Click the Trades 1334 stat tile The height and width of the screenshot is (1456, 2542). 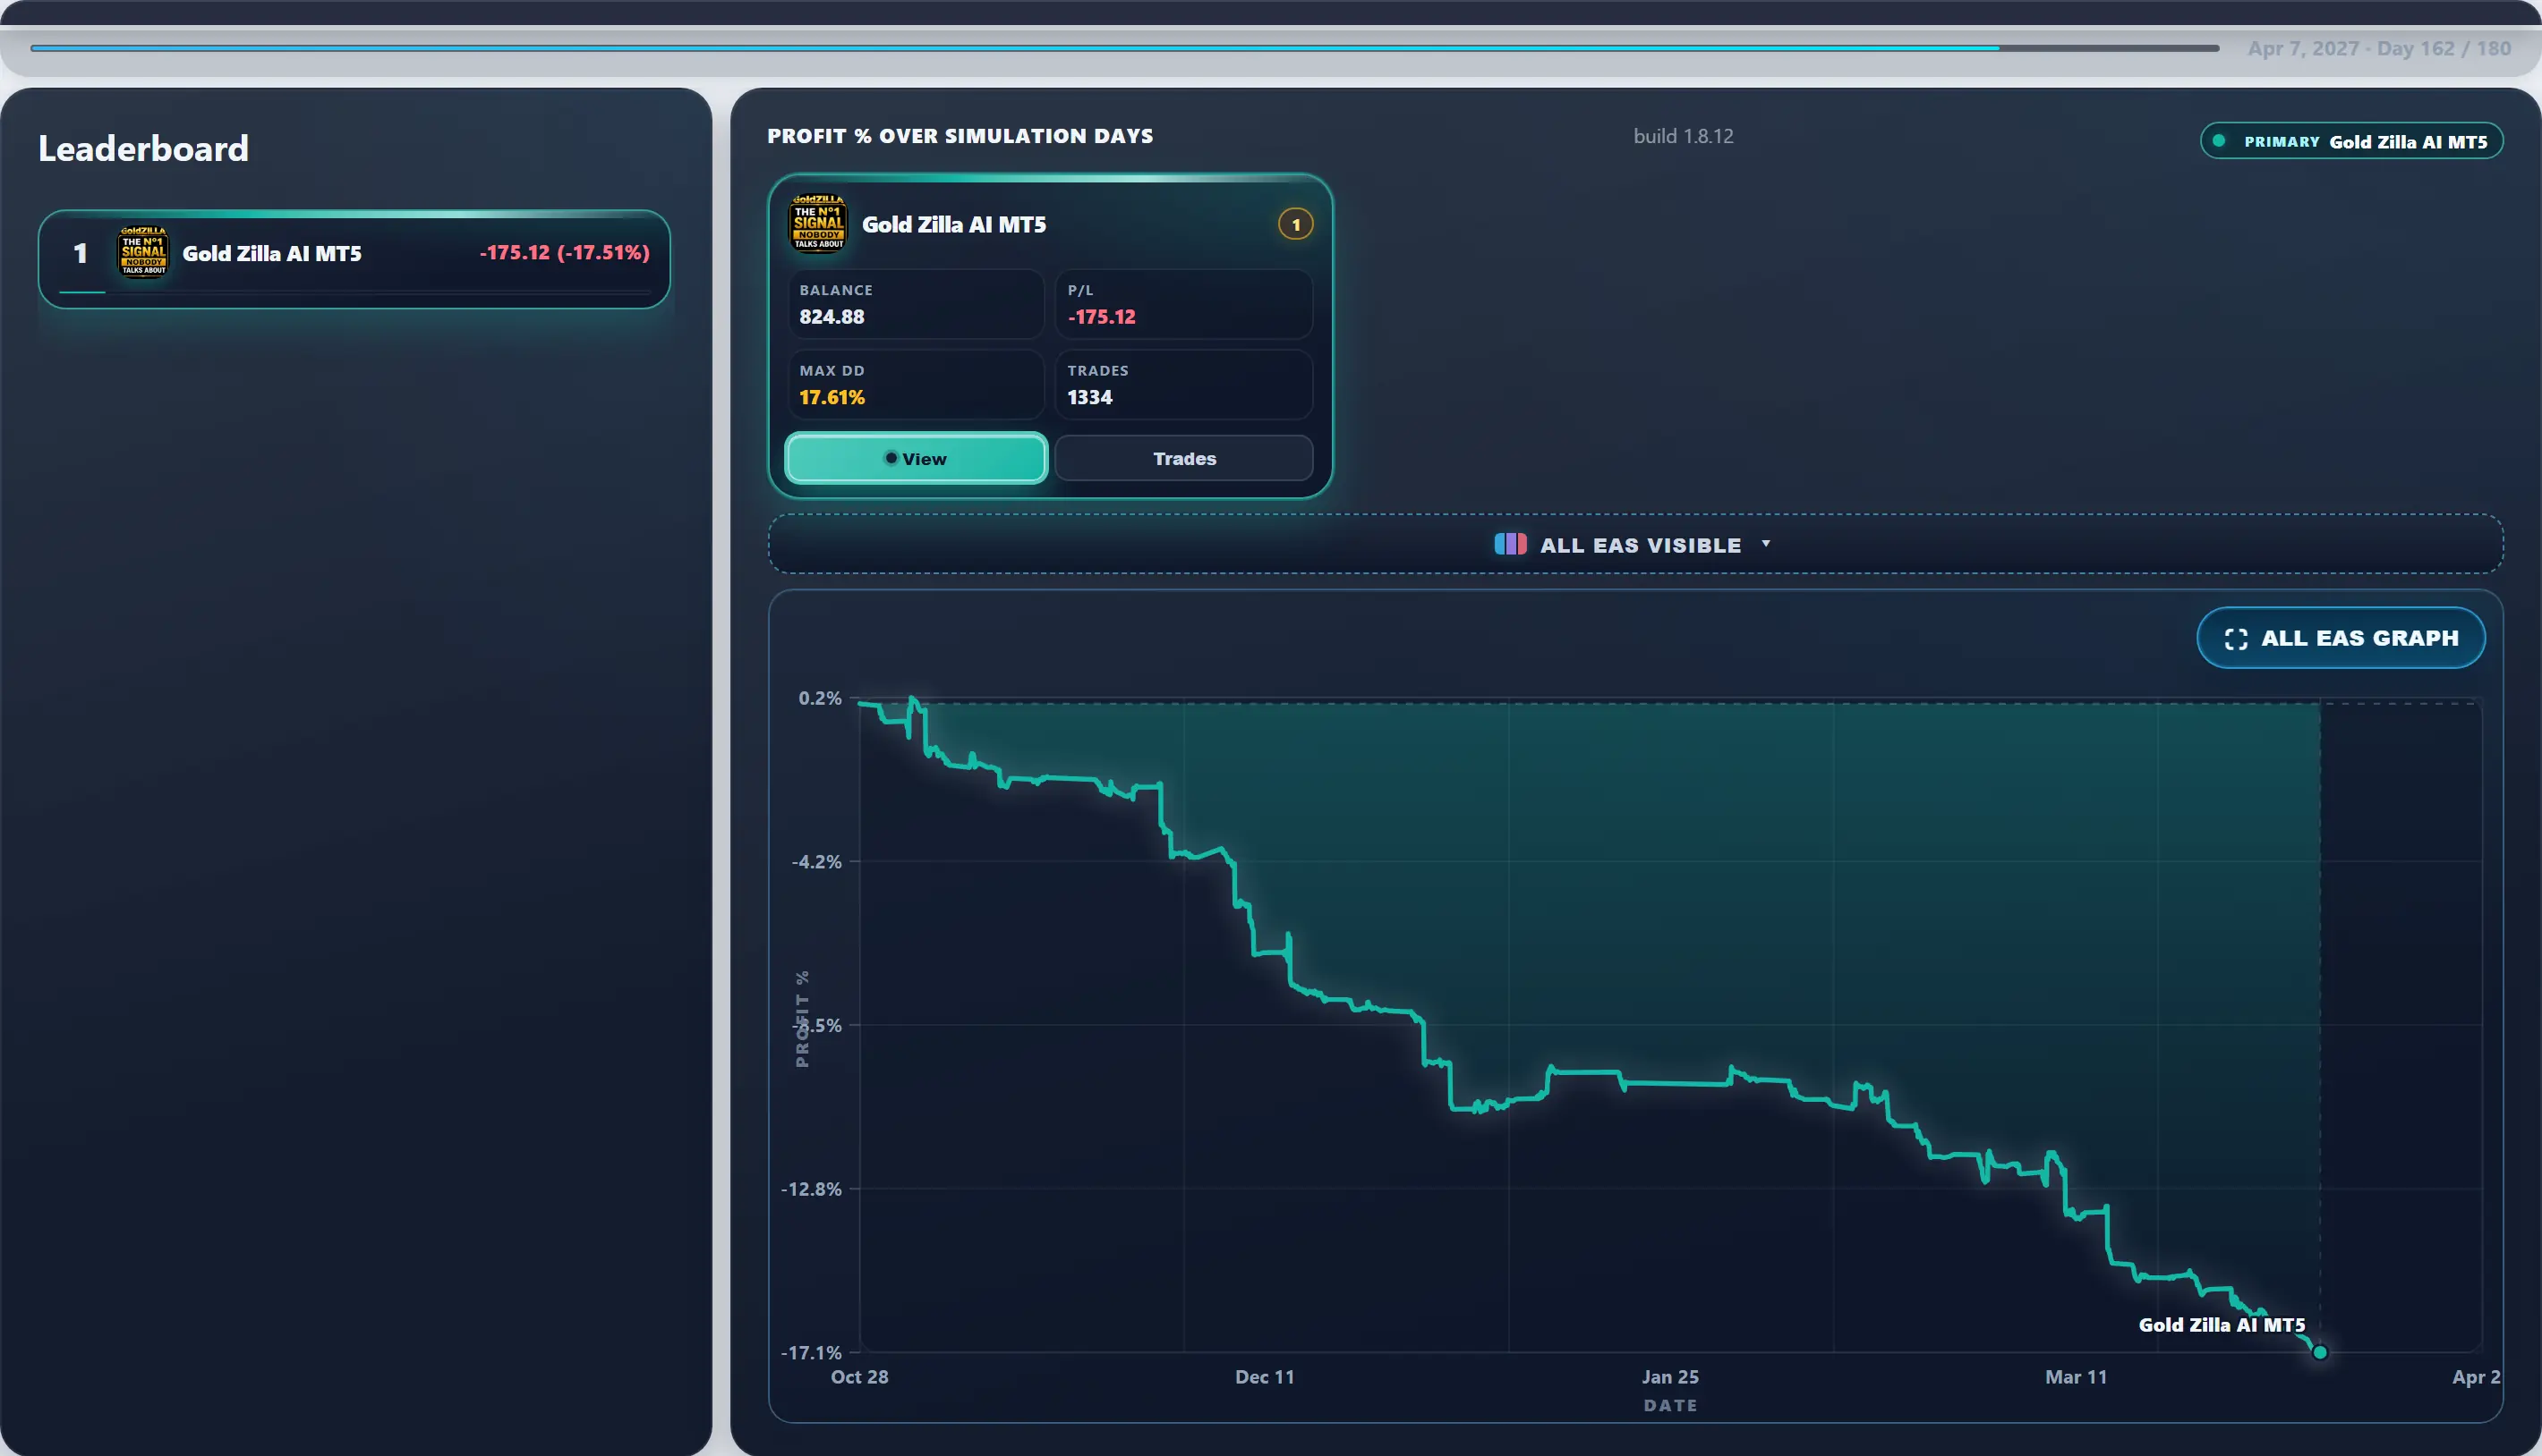(1184, 384)
